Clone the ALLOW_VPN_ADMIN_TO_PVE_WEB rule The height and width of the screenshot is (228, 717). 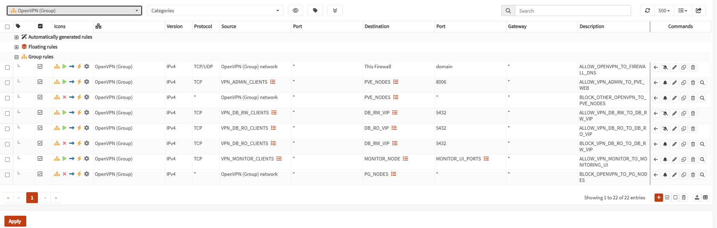coord(684,83)
